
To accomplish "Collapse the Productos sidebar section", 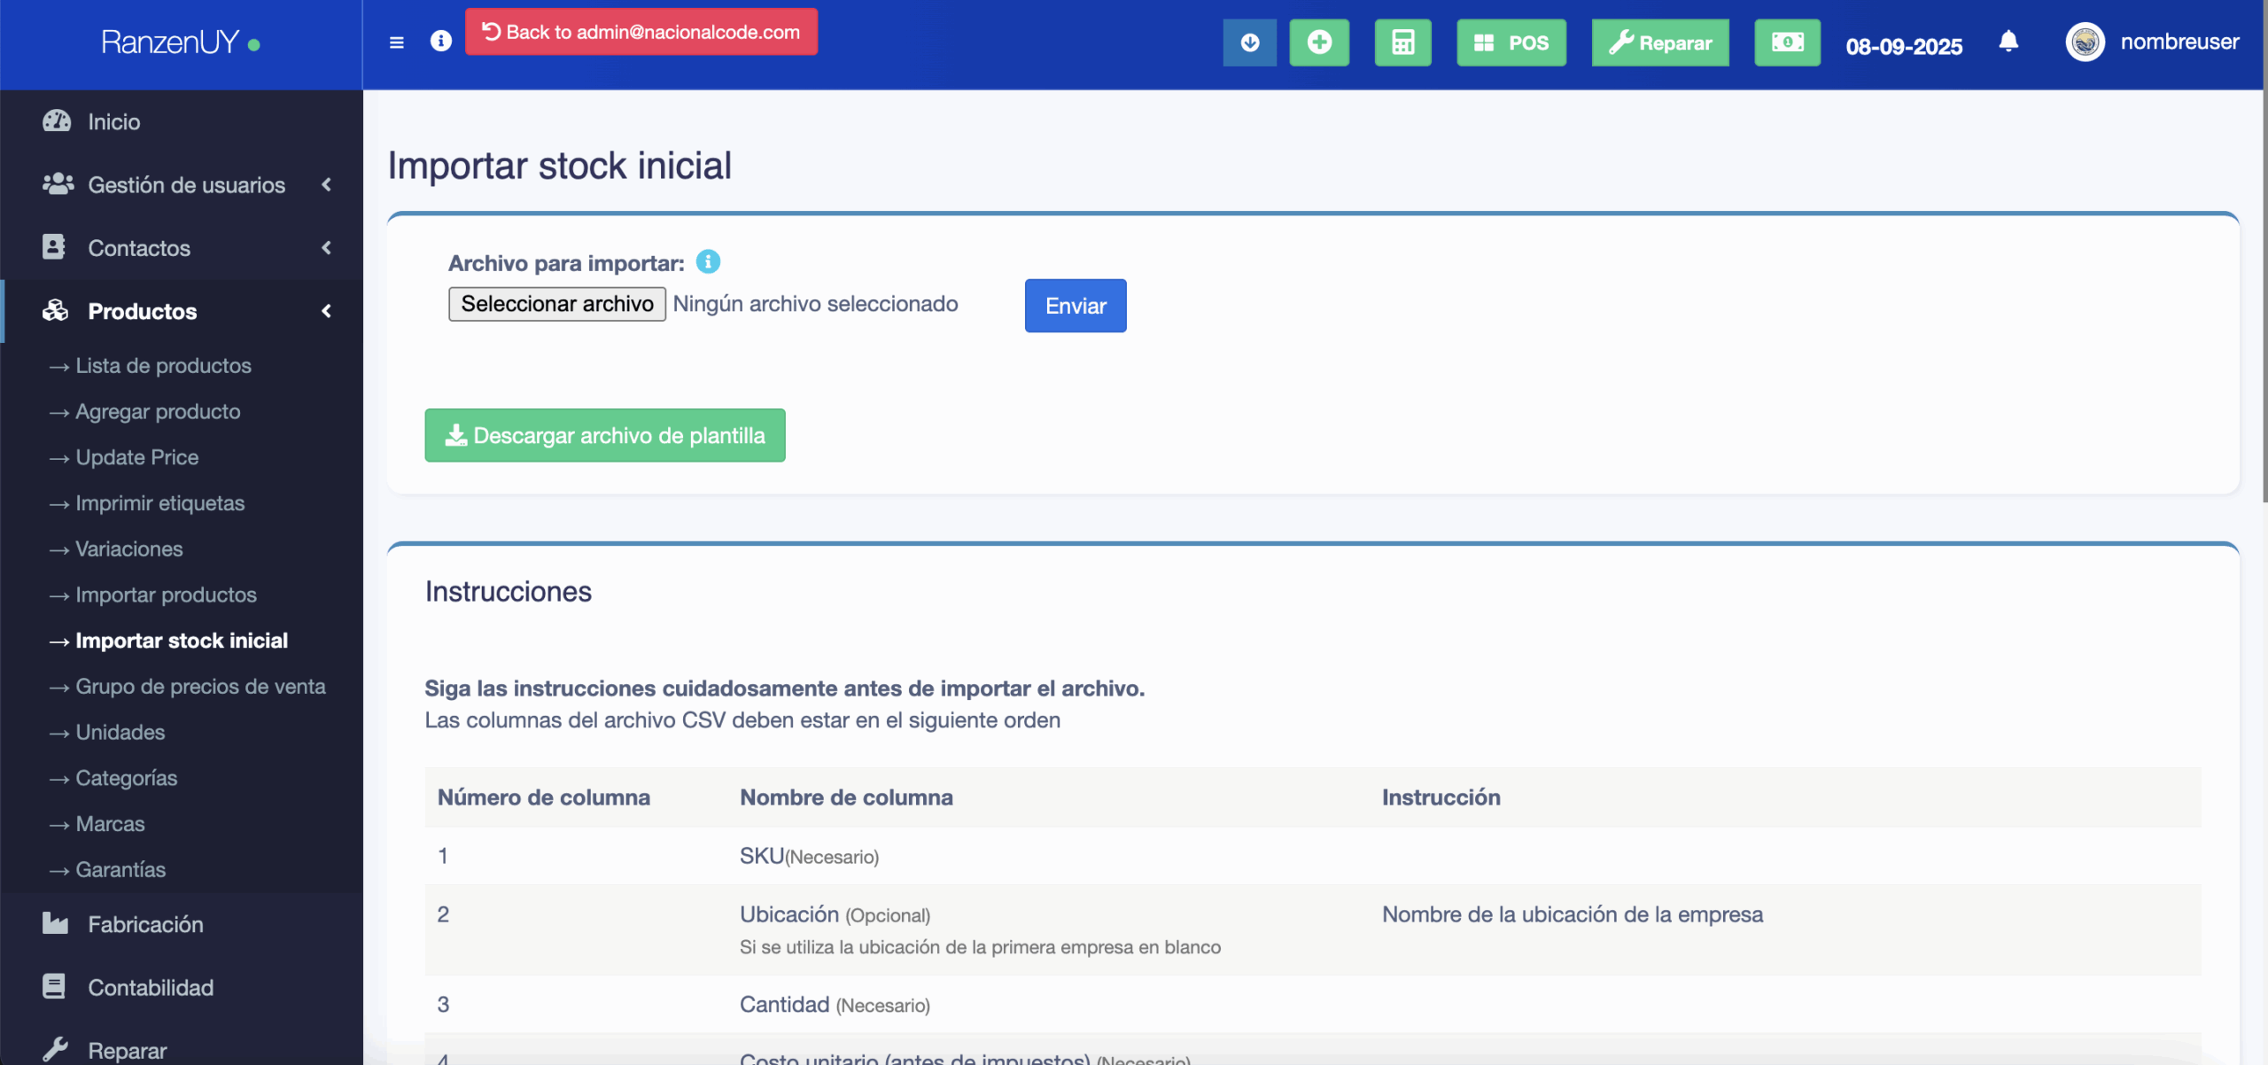I will coord(186,311).
